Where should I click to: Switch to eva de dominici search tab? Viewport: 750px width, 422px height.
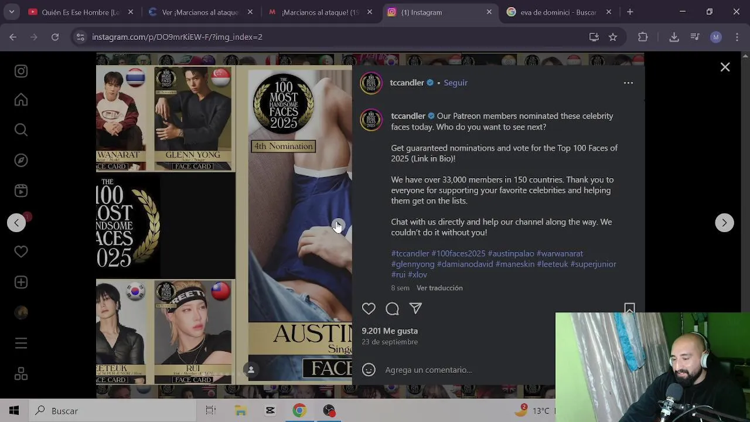[x=559, y=12]
